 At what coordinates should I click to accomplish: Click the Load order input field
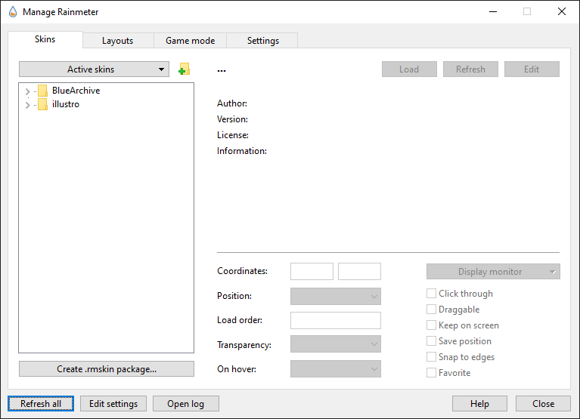[x=336, y=320]
